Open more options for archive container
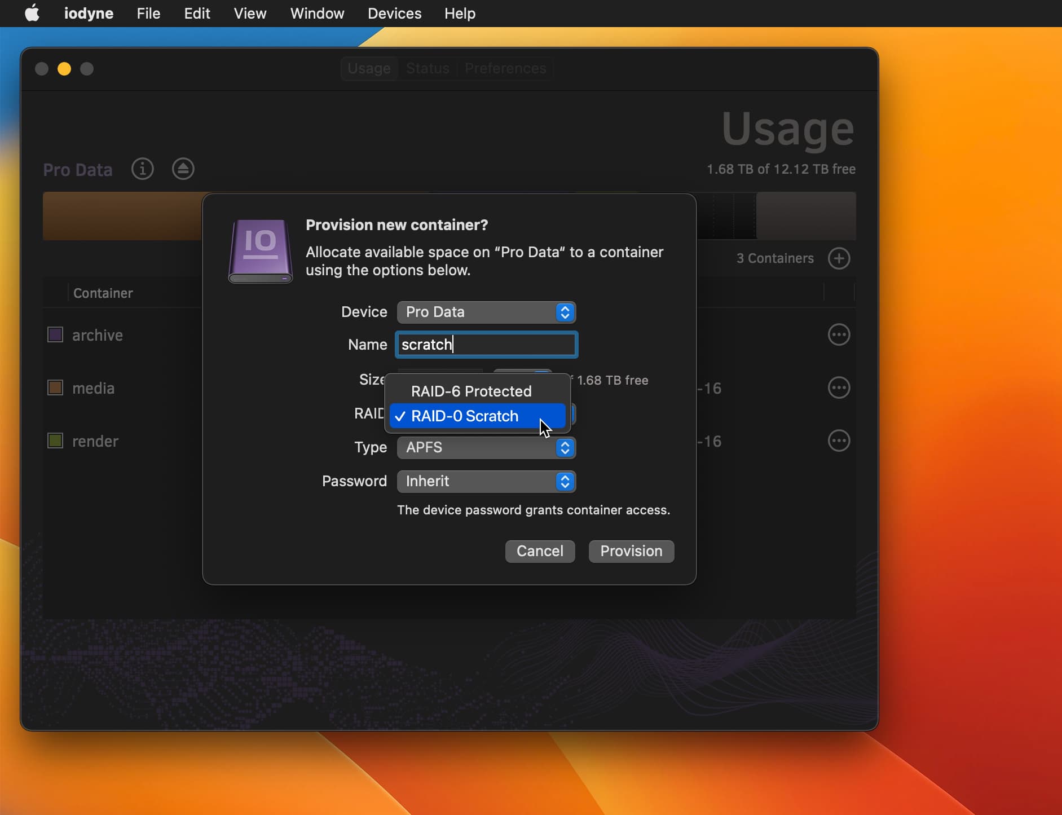This screenshot has height=815, width=1062. point(839,334)
